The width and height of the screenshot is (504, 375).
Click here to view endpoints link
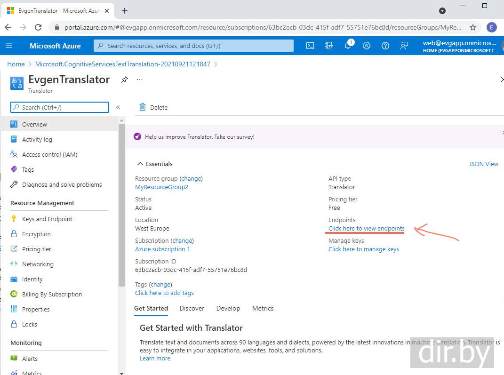(366, 228)
